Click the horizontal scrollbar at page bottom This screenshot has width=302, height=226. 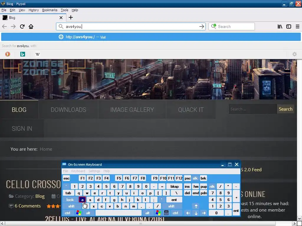coord(140,224)
